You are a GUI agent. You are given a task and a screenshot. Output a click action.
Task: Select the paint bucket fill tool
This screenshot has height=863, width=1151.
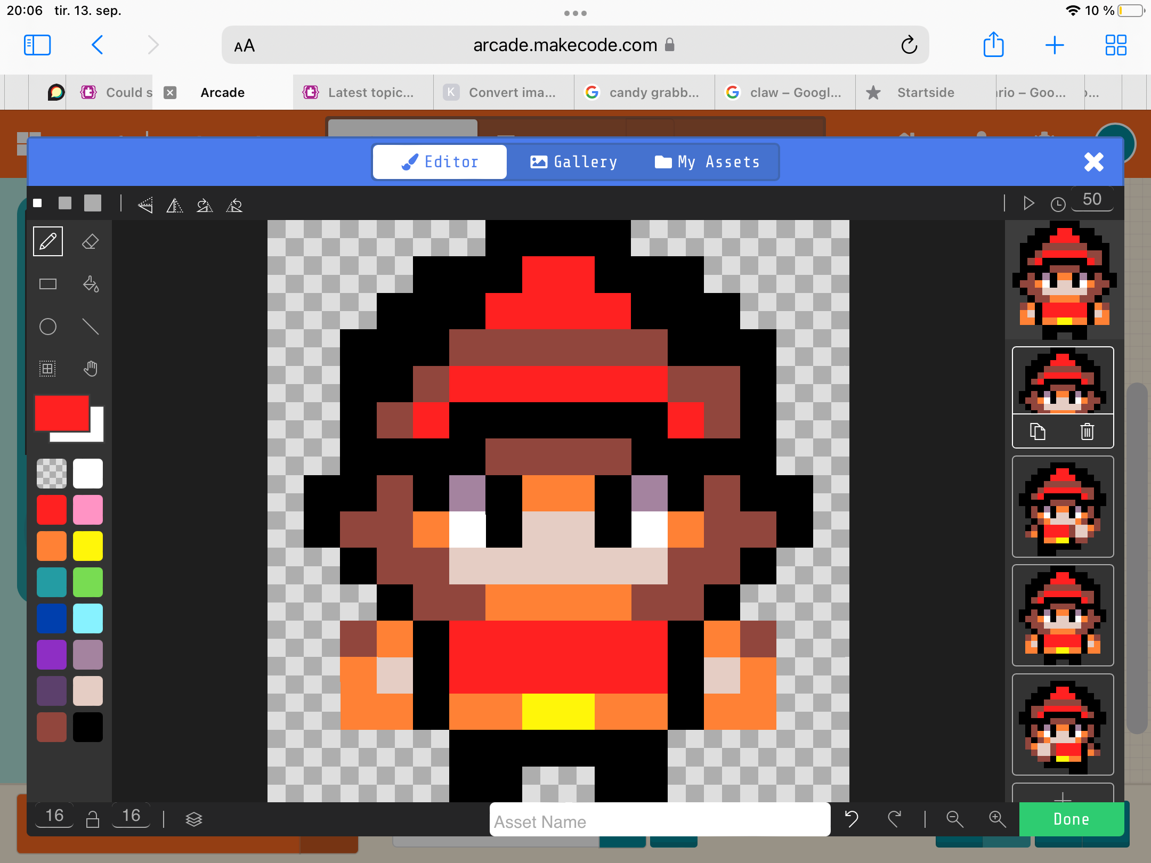point(90,284)
